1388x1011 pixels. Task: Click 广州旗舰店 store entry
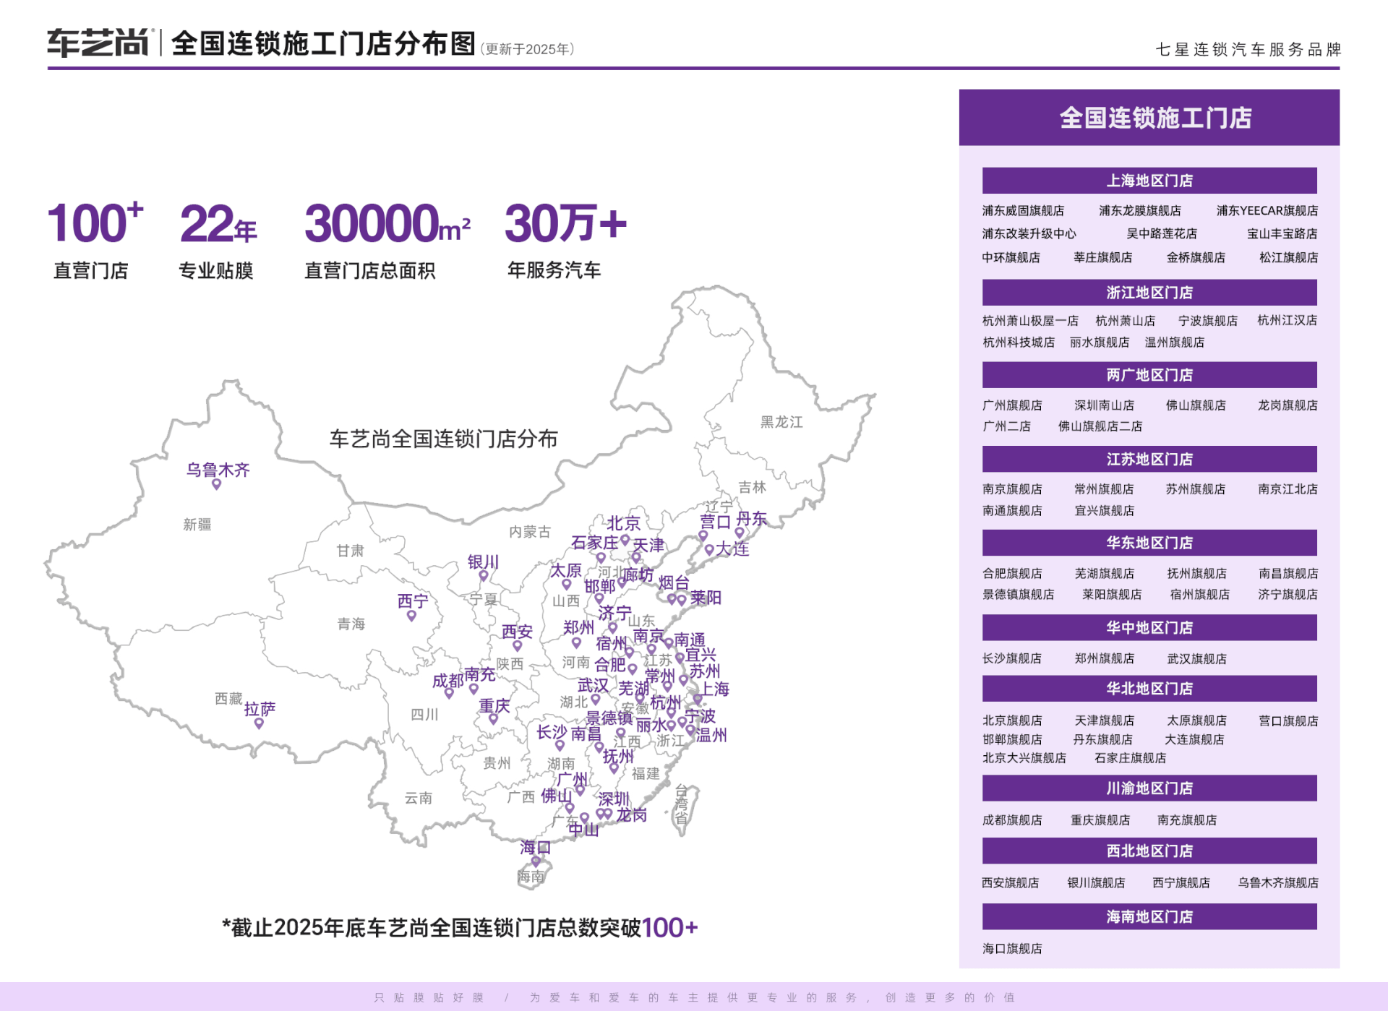[x=1012, y=405]
